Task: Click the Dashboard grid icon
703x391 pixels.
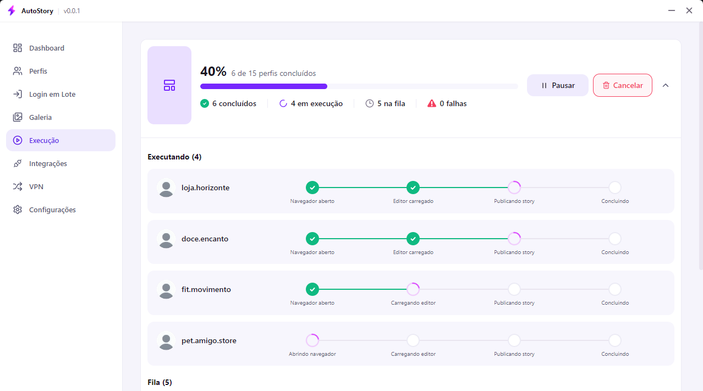Action: [x=18, y=48]
